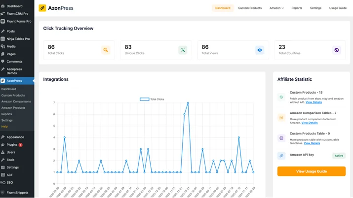This screenshot has height=198, width=353.
Task: Click the Total Views label
Action: tap(210, 53)
